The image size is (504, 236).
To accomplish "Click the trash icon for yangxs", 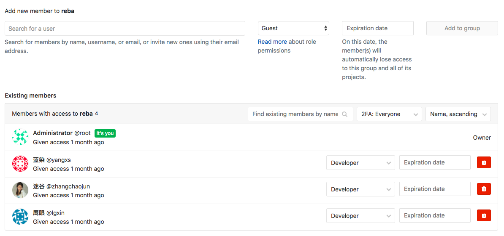I will tap(484, 162).
